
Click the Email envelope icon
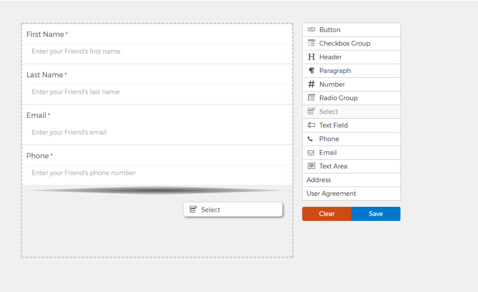(311, 152)
